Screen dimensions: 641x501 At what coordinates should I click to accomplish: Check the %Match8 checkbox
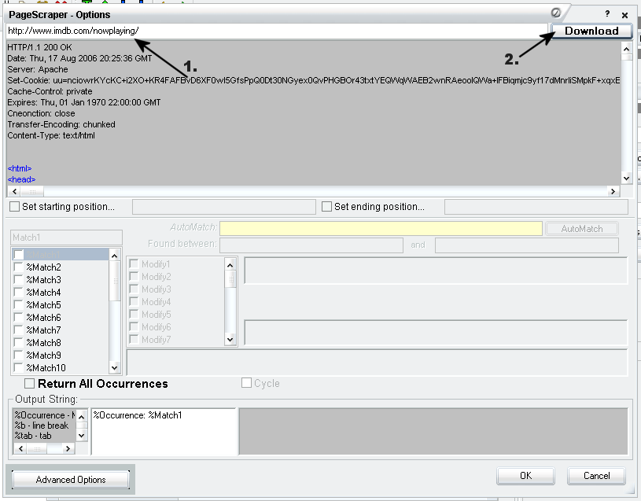coord(18,343)
